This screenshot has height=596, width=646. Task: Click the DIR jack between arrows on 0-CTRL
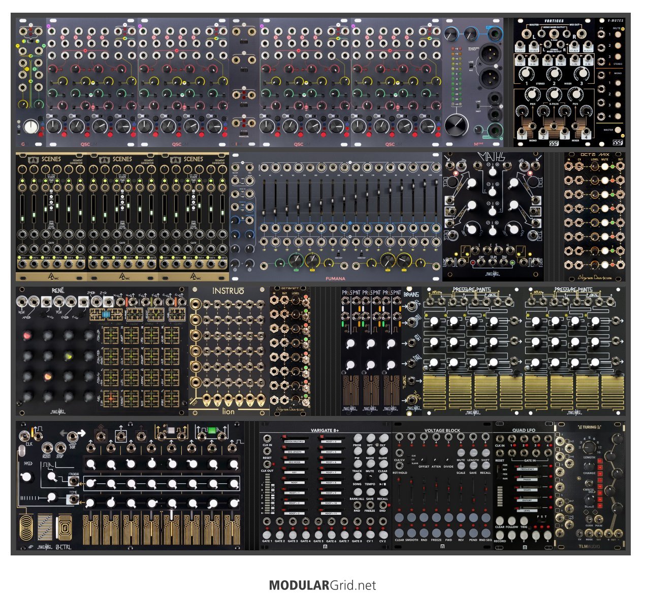click(73, 436)
